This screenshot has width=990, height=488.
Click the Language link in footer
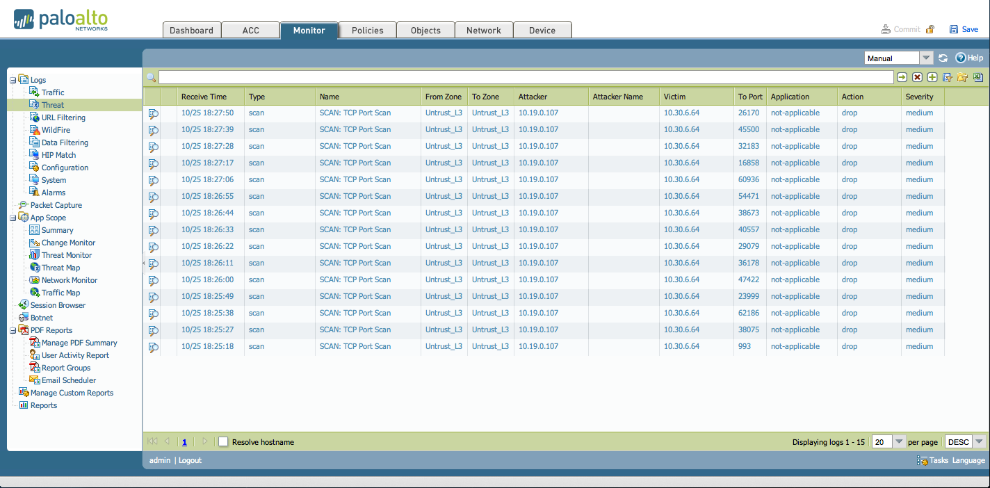(x=968, y=460)
